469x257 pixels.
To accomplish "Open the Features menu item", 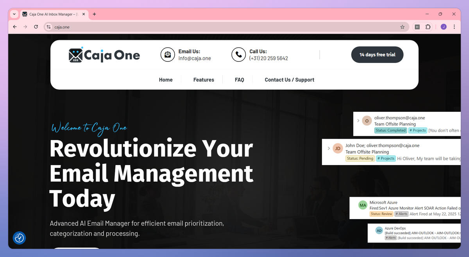I will (204, 80).
